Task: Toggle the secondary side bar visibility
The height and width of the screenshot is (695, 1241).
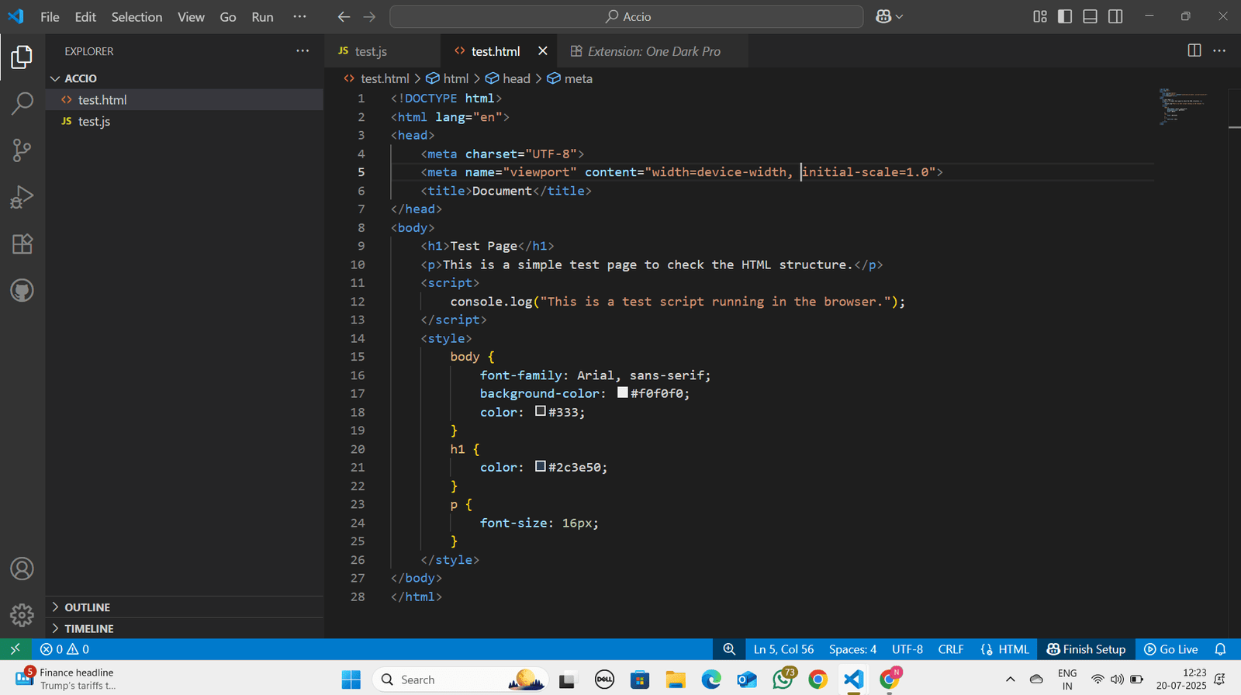Action: pos(1115,16)
